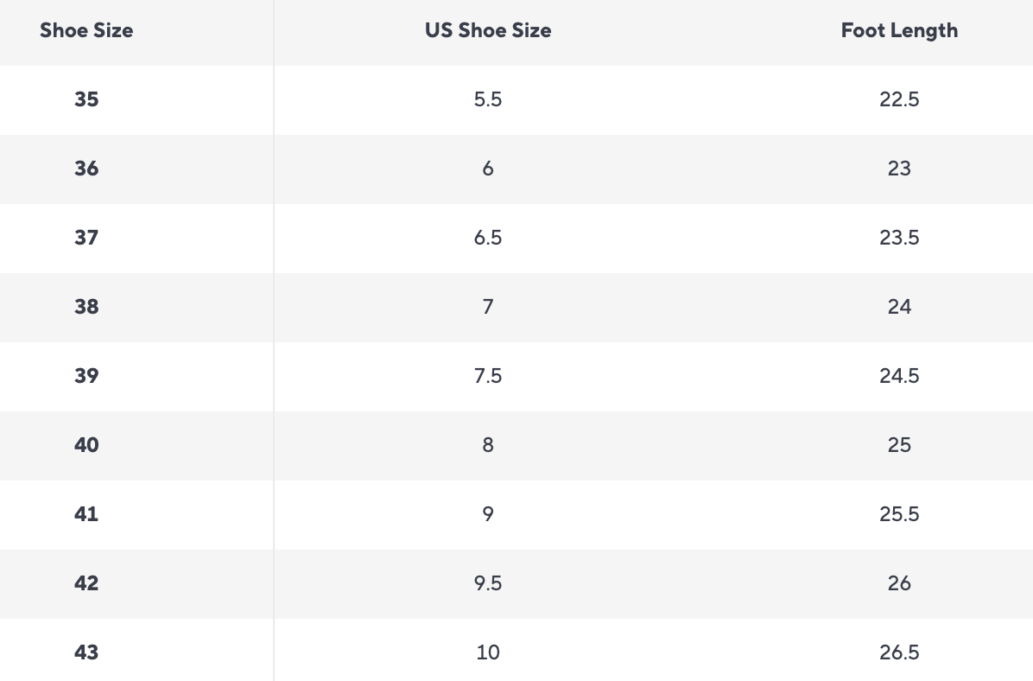Click the US shoe size 8 cell
The height and width of the screenshot is (681, 1033).
tap(488, 445)
